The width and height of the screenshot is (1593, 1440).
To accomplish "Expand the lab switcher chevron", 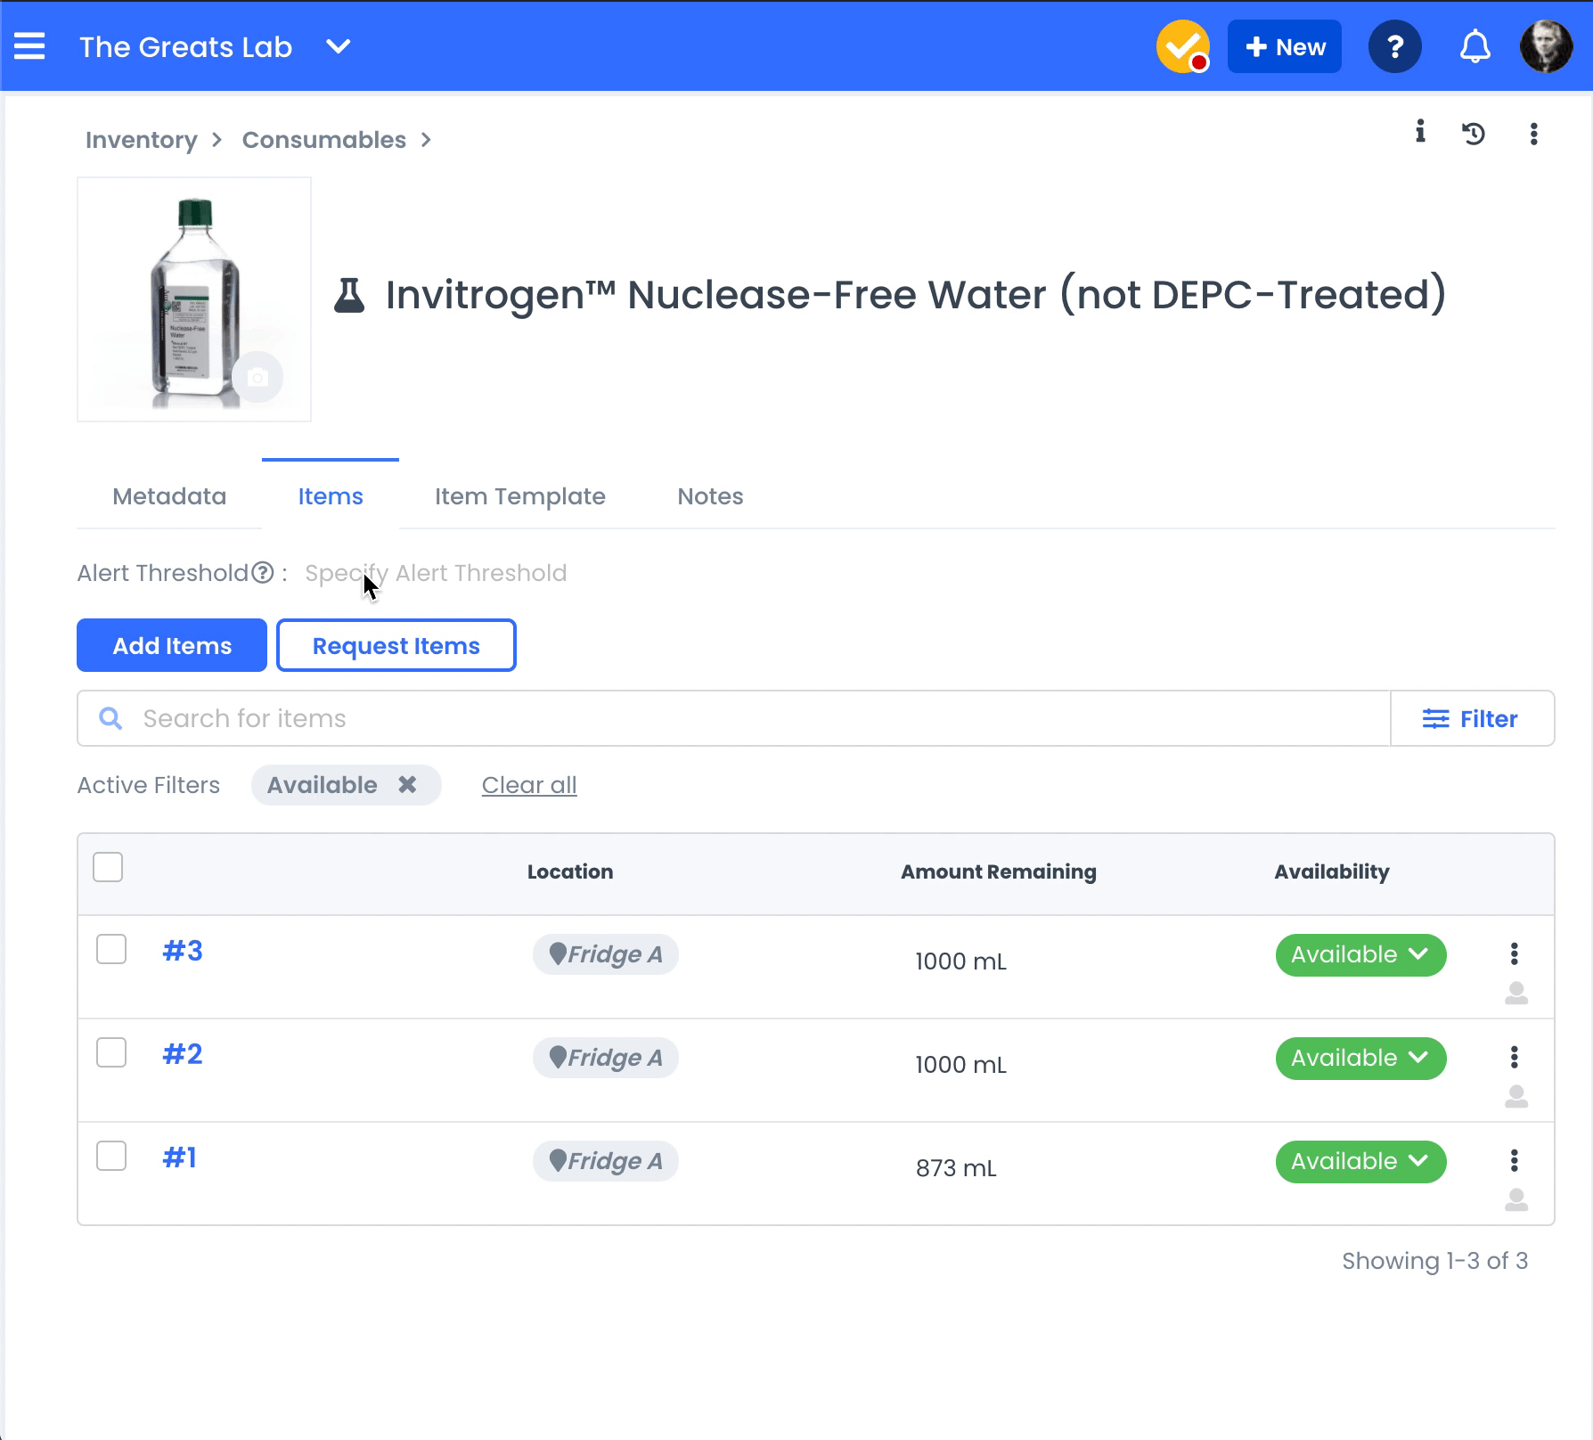I will [x=339, y=46].
